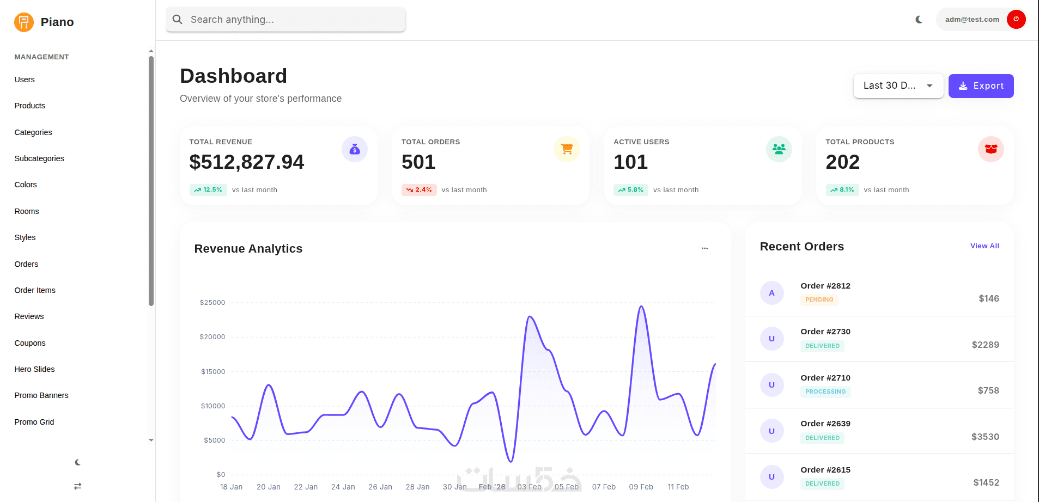Screen dimensions: 1039x502
Task: Click the Total Products box icon
Action: tap(991, 149)
